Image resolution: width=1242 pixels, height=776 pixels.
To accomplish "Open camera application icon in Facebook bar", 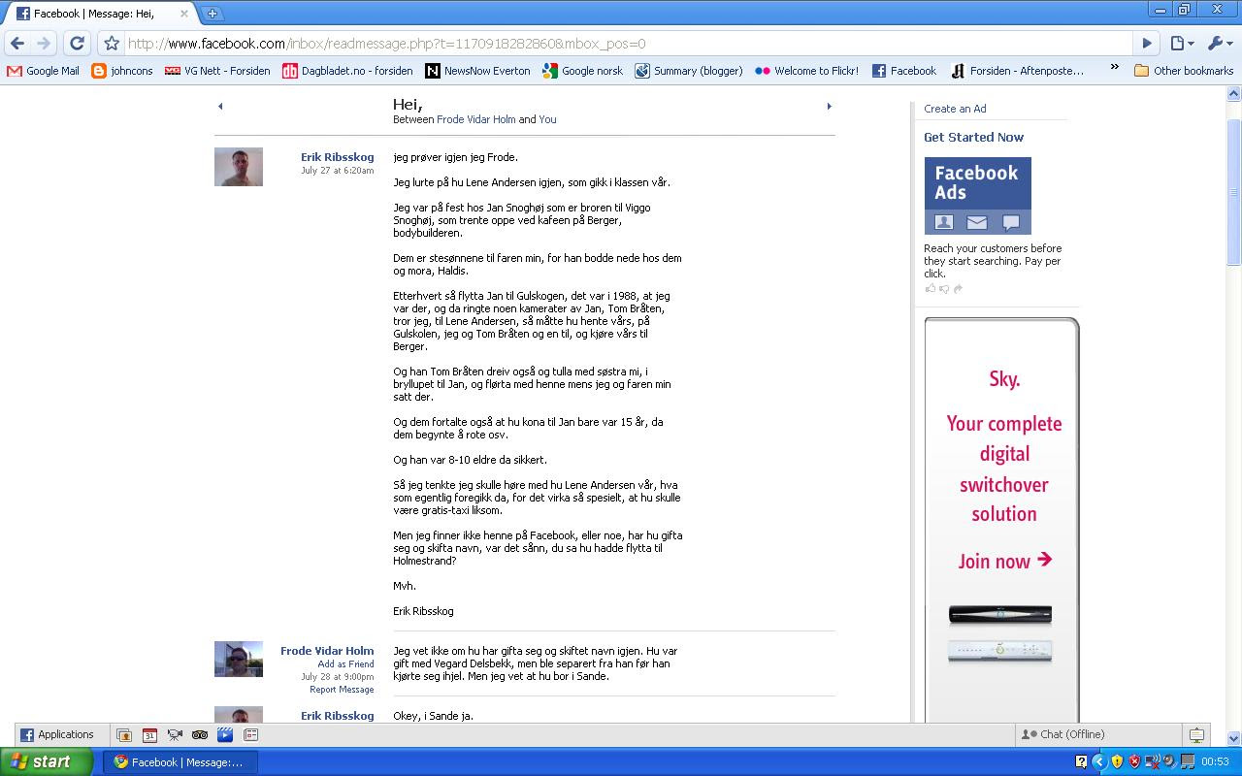I will (175, 735).
